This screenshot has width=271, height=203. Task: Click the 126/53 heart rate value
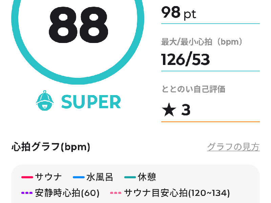point(186,60)
